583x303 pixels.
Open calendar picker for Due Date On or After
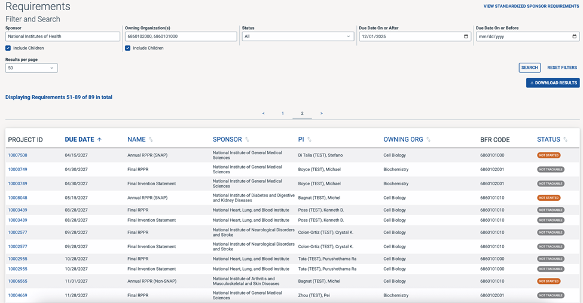click(x=466, y=36)
